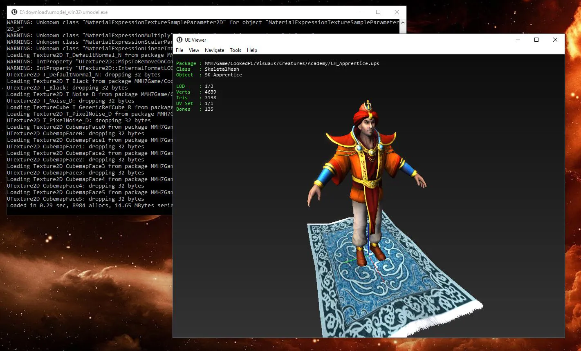Click the 'Loaded in 0.29 sec' console line
581x351 pixels.
(x=90, y=206)
